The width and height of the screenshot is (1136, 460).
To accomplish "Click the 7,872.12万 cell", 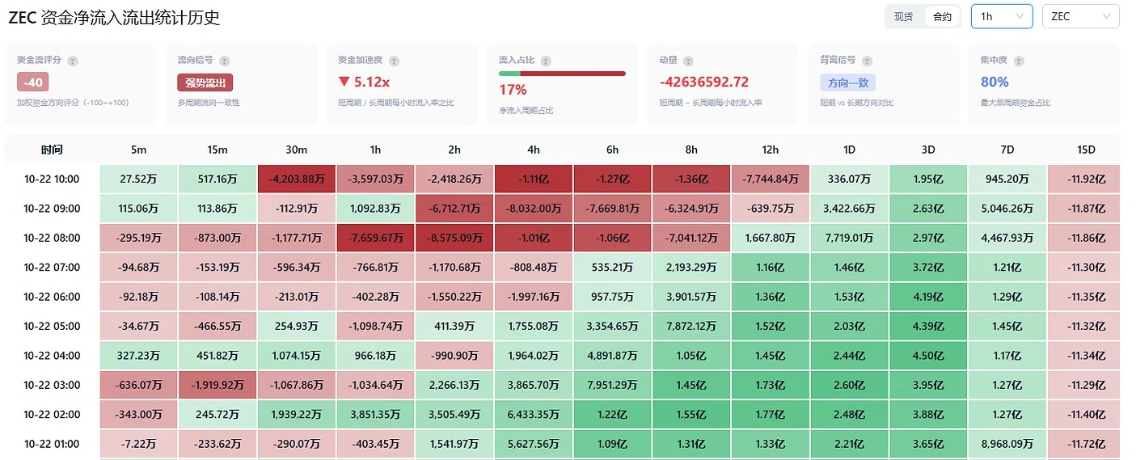I will [691, 326].
